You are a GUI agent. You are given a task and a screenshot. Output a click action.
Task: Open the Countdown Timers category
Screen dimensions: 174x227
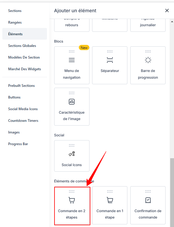(x=23, y=121)
